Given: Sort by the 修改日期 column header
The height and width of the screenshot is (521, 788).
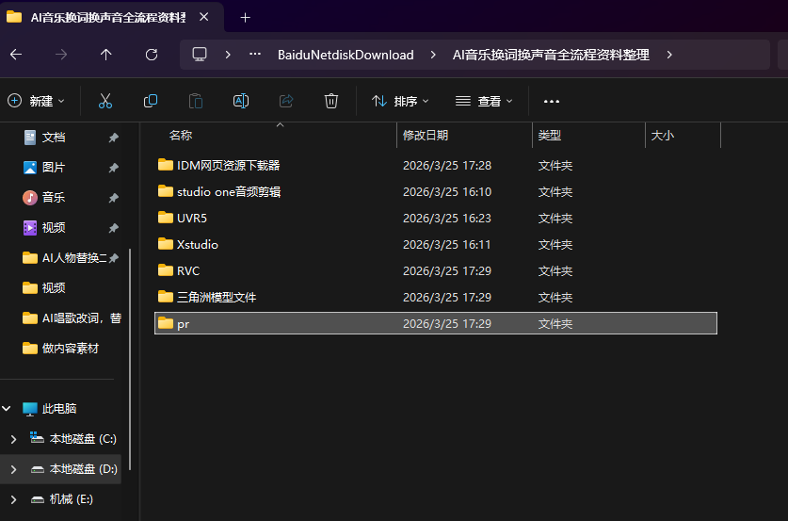Looking at the screenshot, I should click(x=426, y=136).
